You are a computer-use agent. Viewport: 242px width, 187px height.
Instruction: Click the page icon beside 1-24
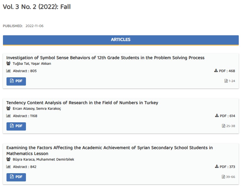(x=226, y=81)
